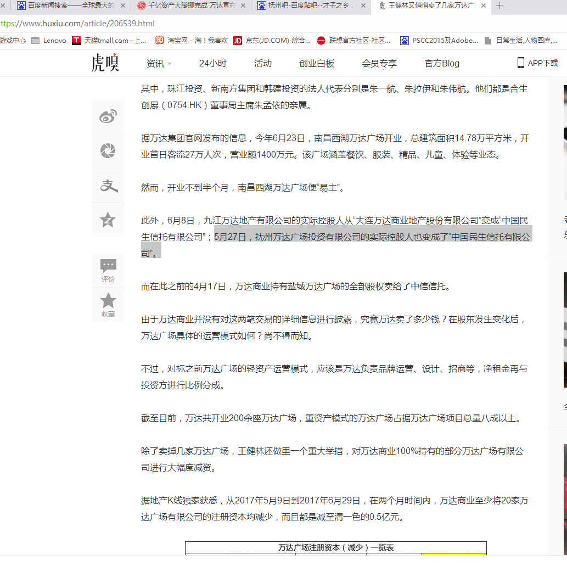Click paragraph starting 除了卖掉几家万达广场
Image resolution: width=567 pixels, height=566 pixels.
click(332, 459)
